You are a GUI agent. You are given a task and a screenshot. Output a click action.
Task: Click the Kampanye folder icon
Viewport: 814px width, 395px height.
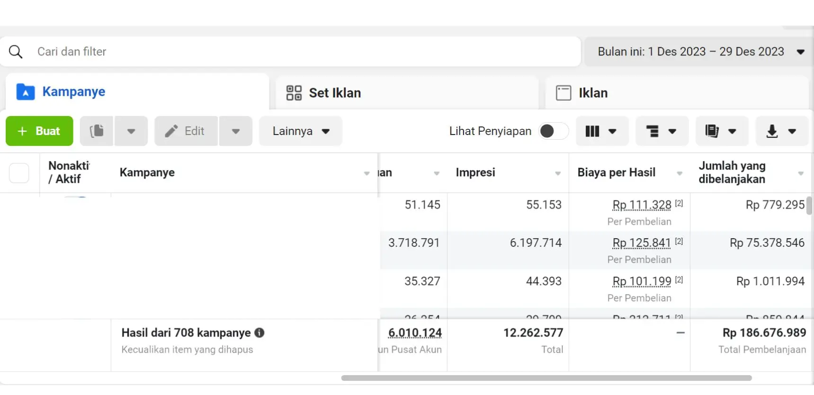pos(26,92)
